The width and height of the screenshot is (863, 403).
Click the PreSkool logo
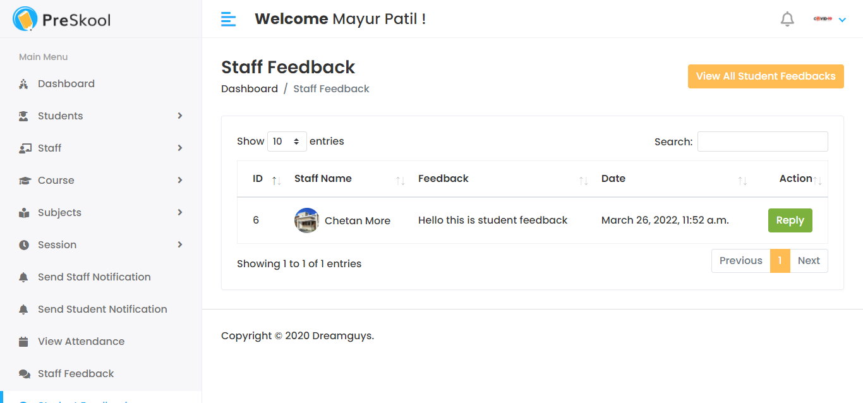pyautogui.click(x=60, y=19)
